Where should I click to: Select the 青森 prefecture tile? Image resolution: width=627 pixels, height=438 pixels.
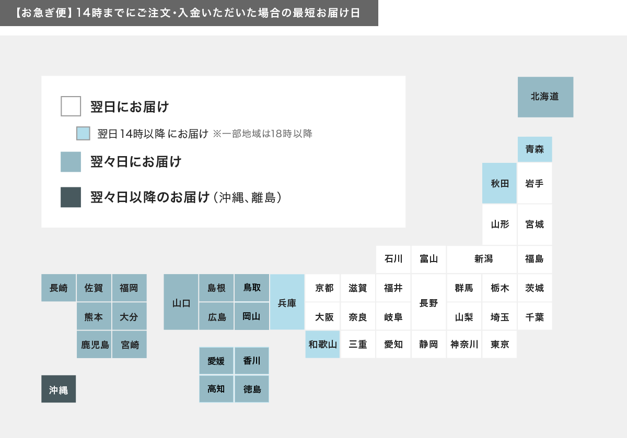pos(535,149)
